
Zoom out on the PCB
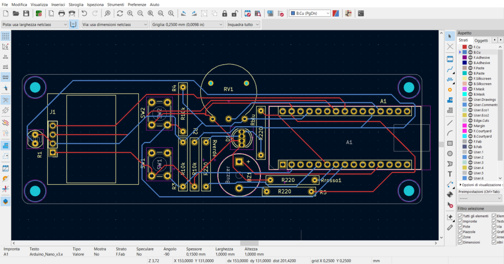point(140,13)
